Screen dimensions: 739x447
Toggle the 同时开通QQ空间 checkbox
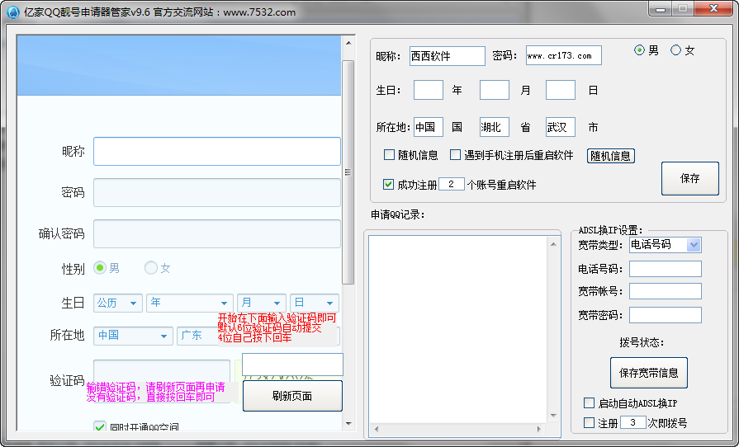click(x=100, y=426)
